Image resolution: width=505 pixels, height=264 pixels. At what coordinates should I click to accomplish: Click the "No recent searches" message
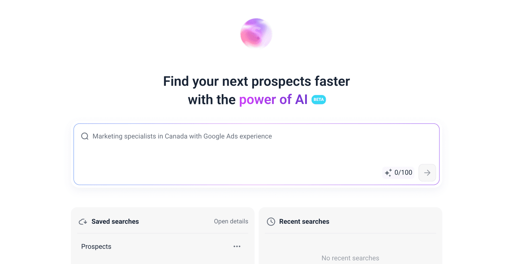(350, 258)
